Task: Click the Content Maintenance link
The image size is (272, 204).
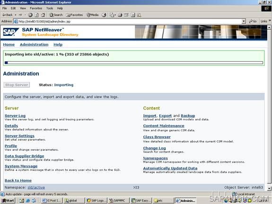Action: coord(164,126)
